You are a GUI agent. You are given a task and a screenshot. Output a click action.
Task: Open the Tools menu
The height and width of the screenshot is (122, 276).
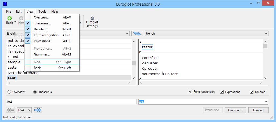[42, 12]
